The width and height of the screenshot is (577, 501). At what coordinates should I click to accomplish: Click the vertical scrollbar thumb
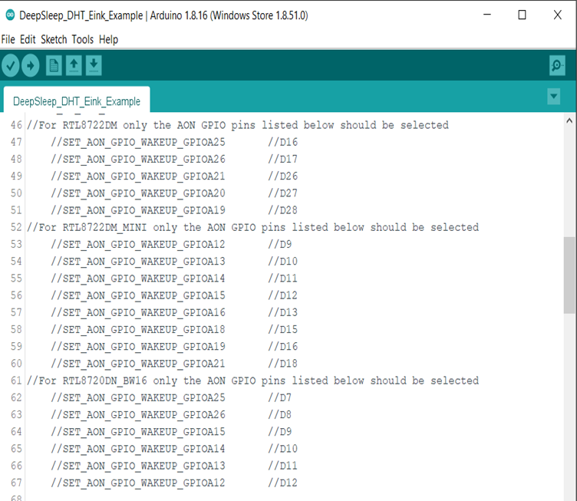click(x=569, y=275)
